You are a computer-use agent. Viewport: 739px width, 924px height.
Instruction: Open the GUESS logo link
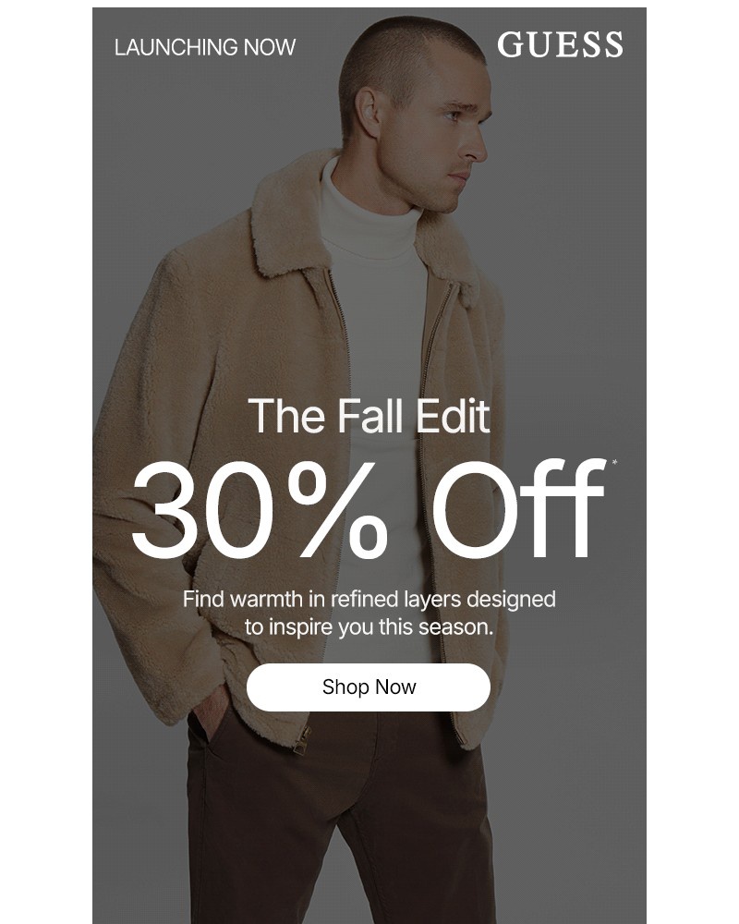pyautogui.click(x=560, y=44)
